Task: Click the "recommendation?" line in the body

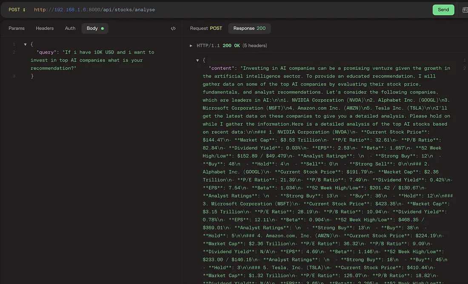Action: pos(54,68)
